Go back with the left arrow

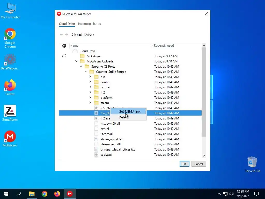pos(61,34)
